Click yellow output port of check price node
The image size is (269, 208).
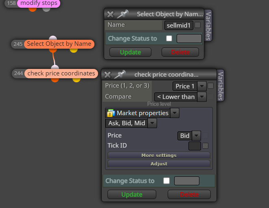click(77, 80)
